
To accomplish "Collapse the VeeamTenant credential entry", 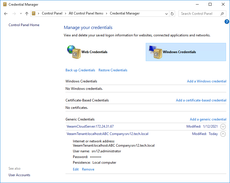I will click(x=223, y=134).
